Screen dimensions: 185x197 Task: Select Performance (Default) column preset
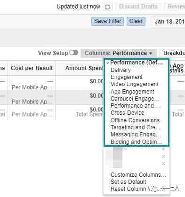pyautogui.click(x=136, y=63)
